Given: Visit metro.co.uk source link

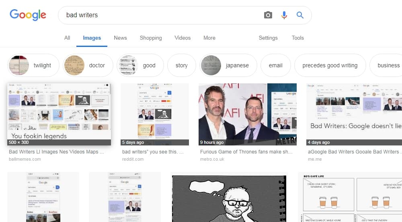Looking at the screenshot, I should click(x=212, y=159).
